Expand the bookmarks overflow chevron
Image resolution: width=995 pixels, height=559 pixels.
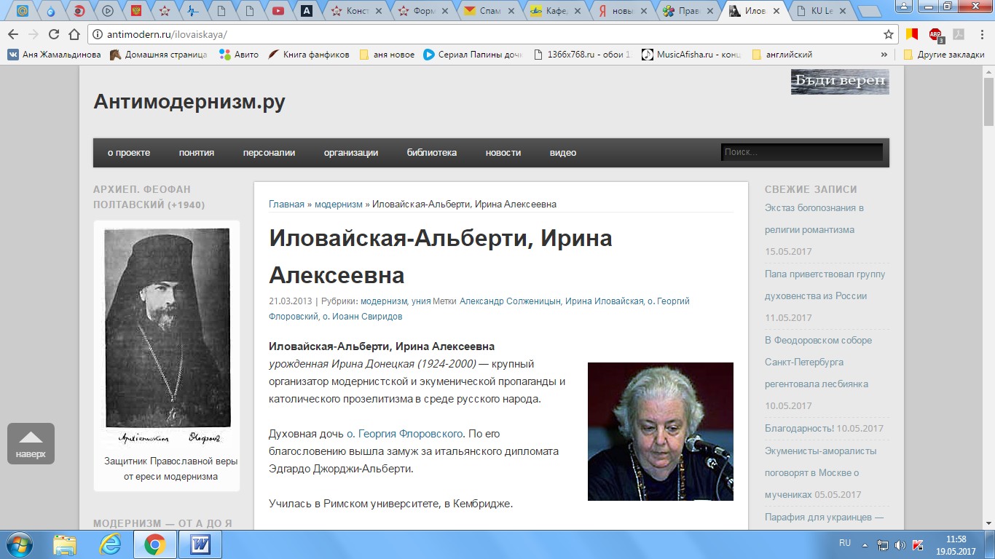(884, 55)
